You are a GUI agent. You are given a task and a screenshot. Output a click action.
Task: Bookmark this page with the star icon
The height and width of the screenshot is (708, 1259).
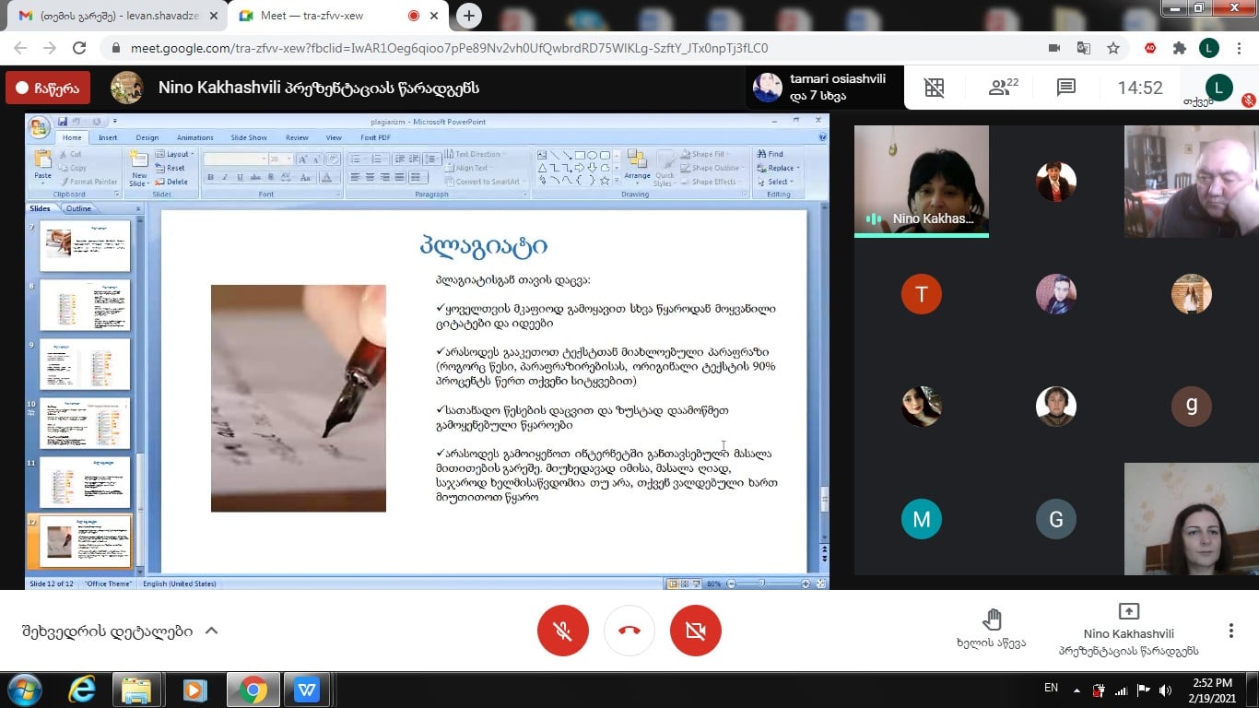(x=1113, y=48)
